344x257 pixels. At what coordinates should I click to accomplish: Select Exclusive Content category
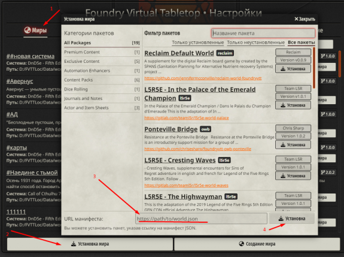coord(102,61)
